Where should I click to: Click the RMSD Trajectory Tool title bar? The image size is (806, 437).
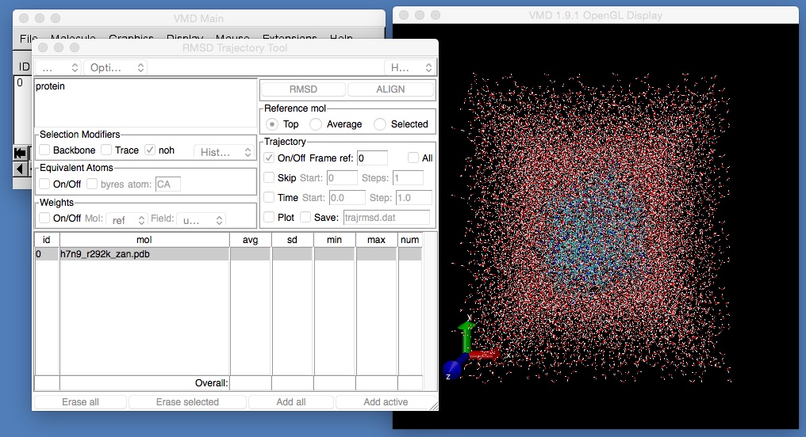(x=235, y=47)
